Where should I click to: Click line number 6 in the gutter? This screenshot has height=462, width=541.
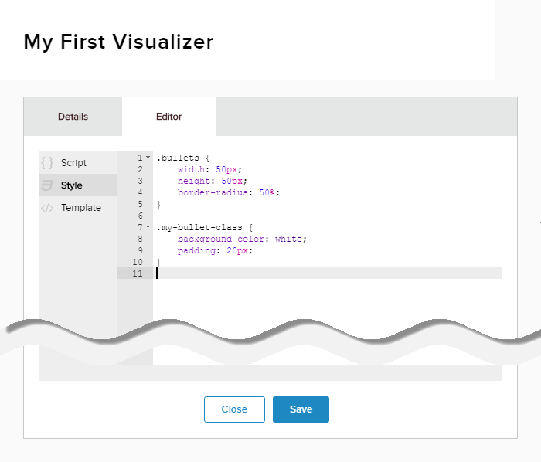(139, 216)
